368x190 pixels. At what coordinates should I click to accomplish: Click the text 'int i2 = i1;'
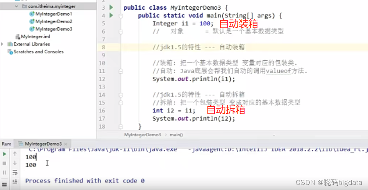174,111
